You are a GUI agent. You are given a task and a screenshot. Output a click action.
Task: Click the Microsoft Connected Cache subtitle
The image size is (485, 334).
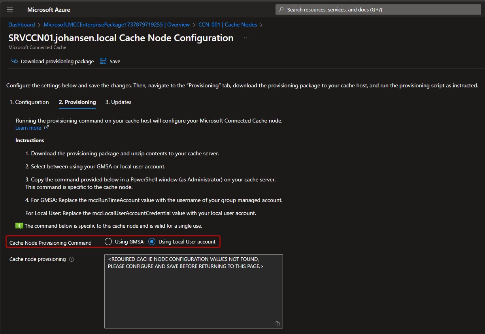click(37, 47)
